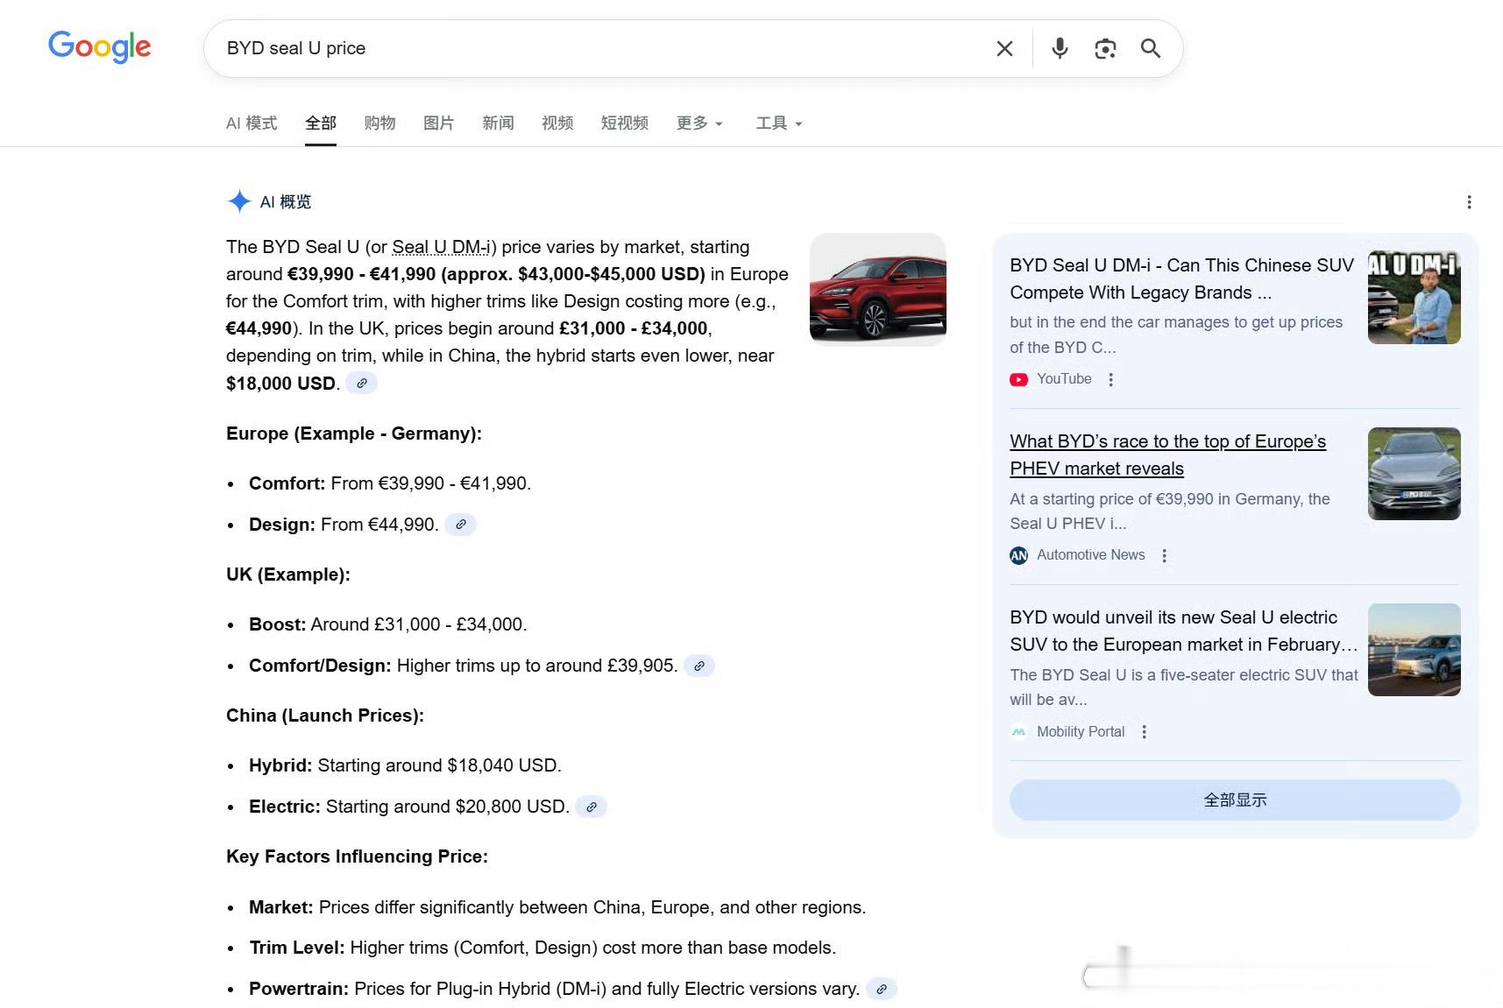Click the Mobility Portal favicon
Image resolution: width=1503 pixels, height=1008 pixels.
coord(1018,731)
